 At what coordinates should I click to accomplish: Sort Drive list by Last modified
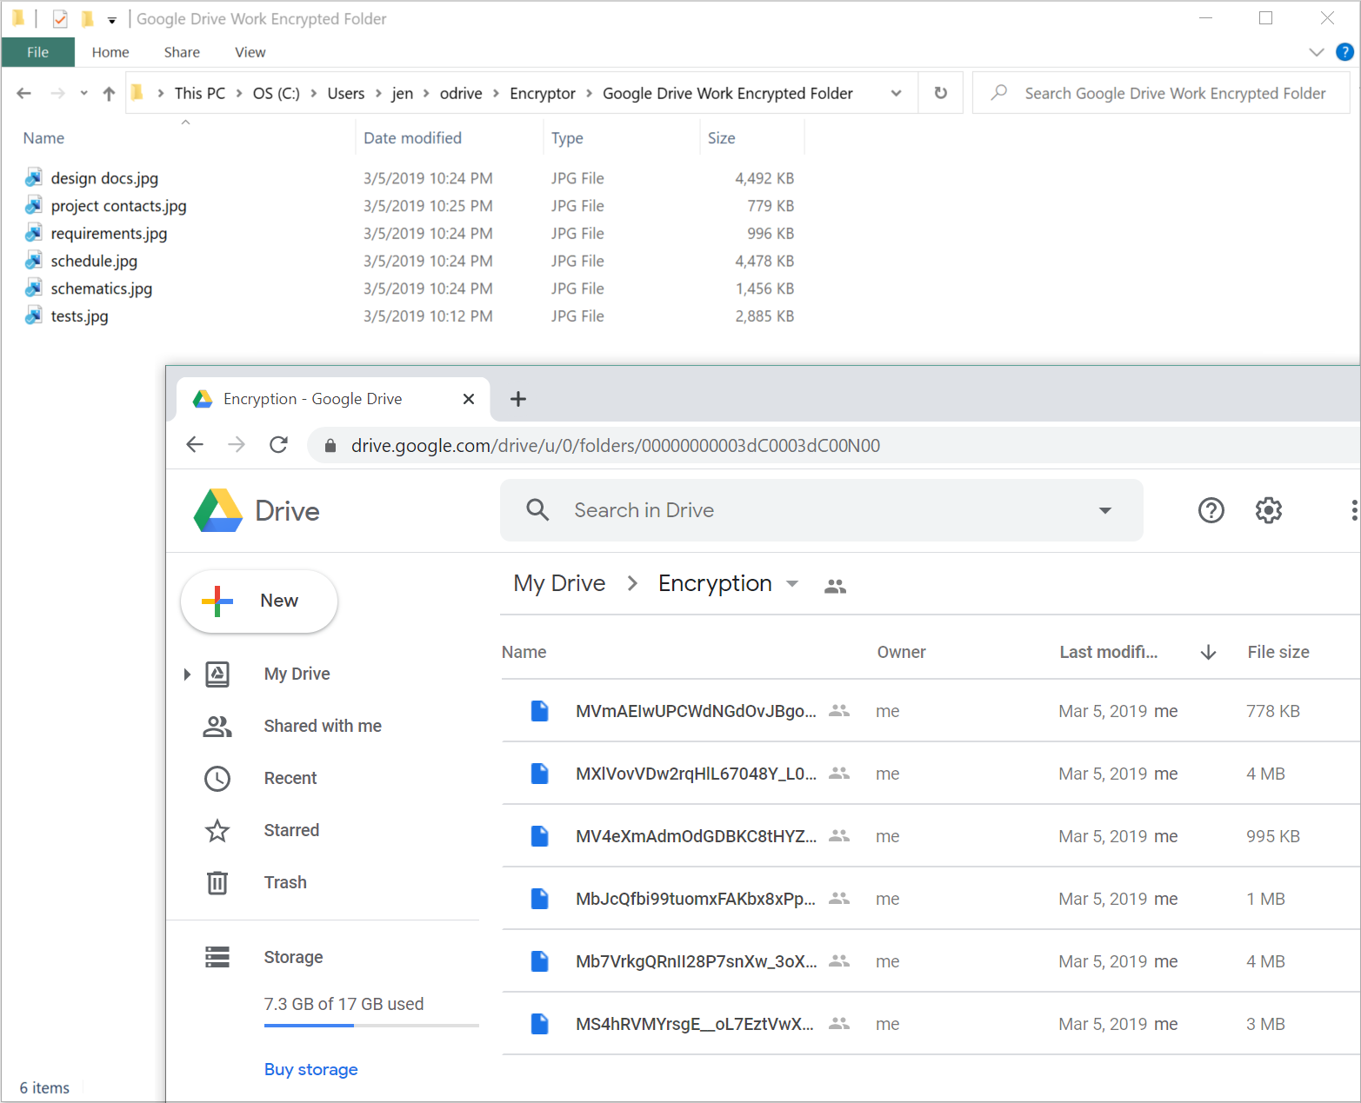pyautogui.click(x=1109, y=652)
